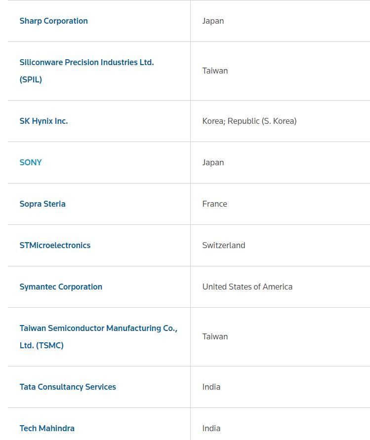Select Taiwan cell beside Siliconware Precision Industries
Image resolution: width=370 pixels, height=440 pixels.
pos(215,71)
